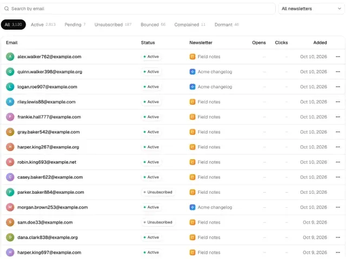
Task: Select the All 3,120 filter tab
Action: pos(13,24)
